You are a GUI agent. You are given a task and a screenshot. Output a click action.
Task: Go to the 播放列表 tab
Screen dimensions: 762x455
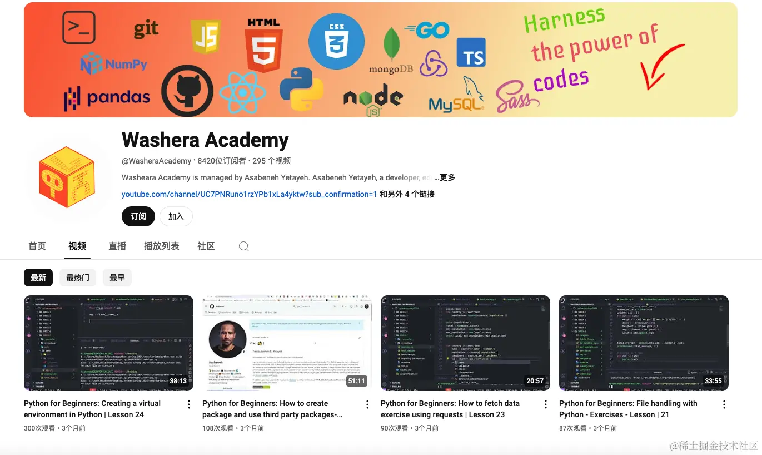click(162, 246)
